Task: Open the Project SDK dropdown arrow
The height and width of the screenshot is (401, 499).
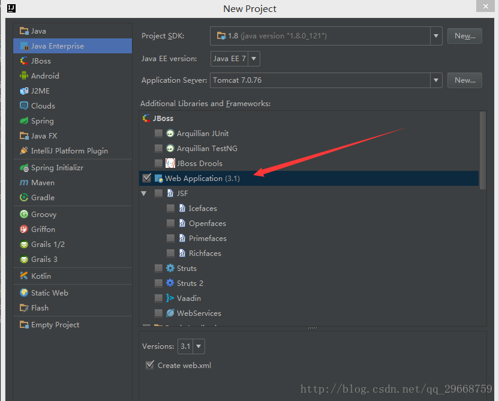Action: (436, 36)
